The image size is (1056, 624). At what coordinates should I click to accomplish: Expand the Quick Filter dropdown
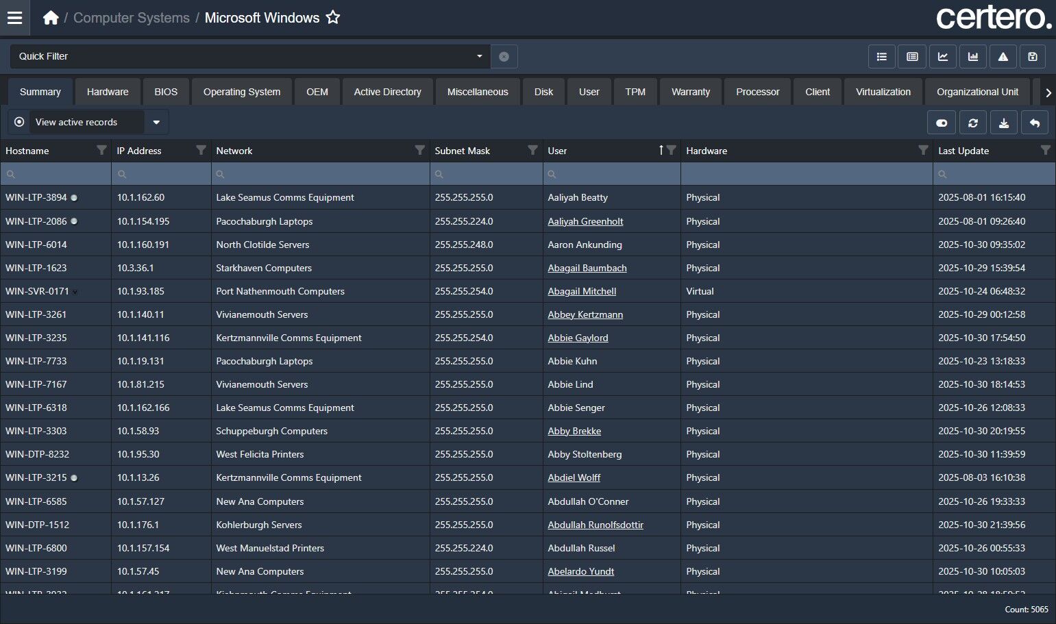pos(479,56)
